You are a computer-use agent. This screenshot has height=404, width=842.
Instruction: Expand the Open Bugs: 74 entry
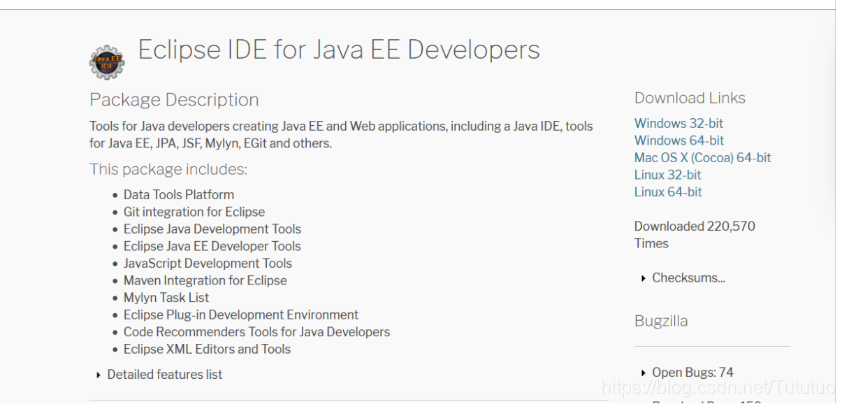pos(688,373)
